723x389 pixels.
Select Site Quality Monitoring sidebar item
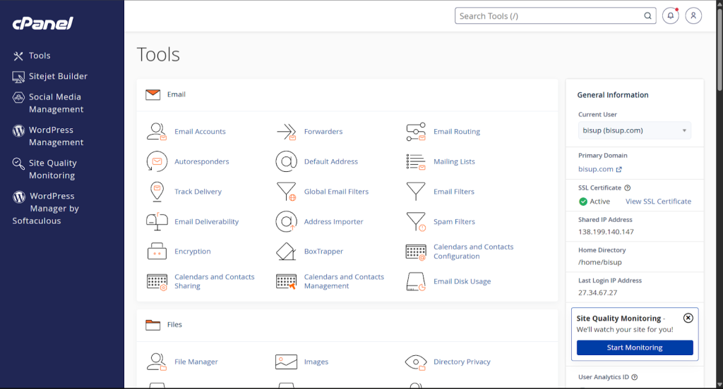tap(52, 169)
